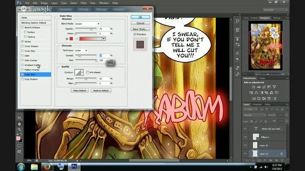Open the Character panel icon in collapsed dock
Image resolution: width=305 pixels, height=171 pixels.
tap(237, 53)
